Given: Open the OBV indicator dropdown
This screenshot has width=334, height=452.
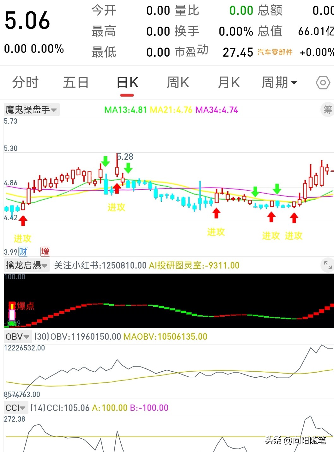Looking at the screenshot, I should 17,337.
